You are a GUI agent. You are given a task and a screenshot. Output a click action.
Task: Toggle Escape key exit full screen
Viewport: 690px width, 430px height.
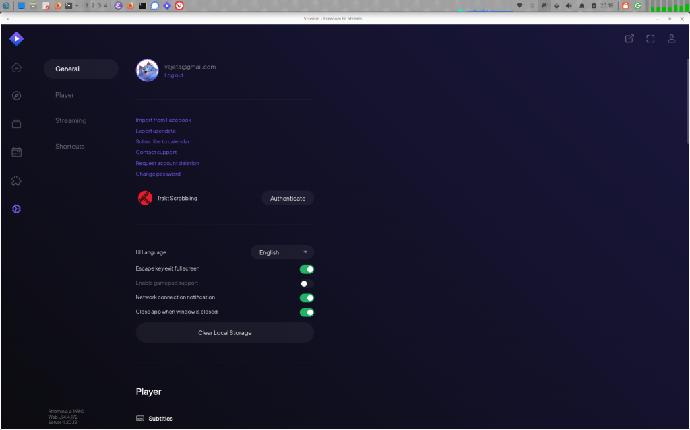point(307,269)
